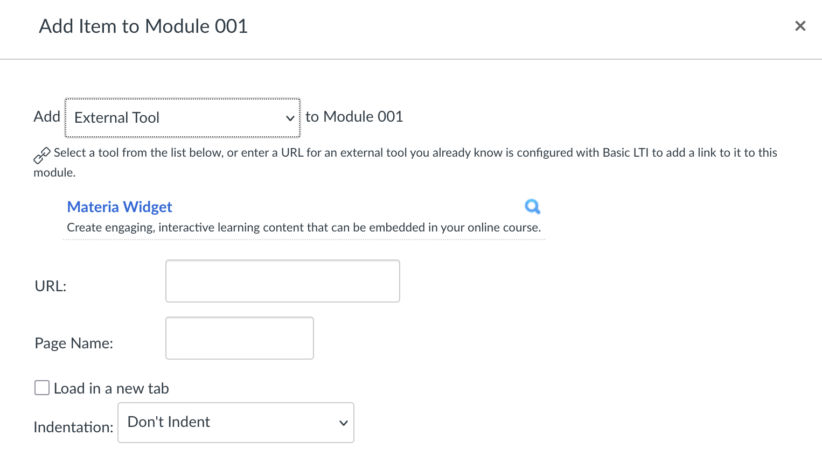Expand the Don't Indent selector
This screenshot has width=822, height=463.
point(235,422)
